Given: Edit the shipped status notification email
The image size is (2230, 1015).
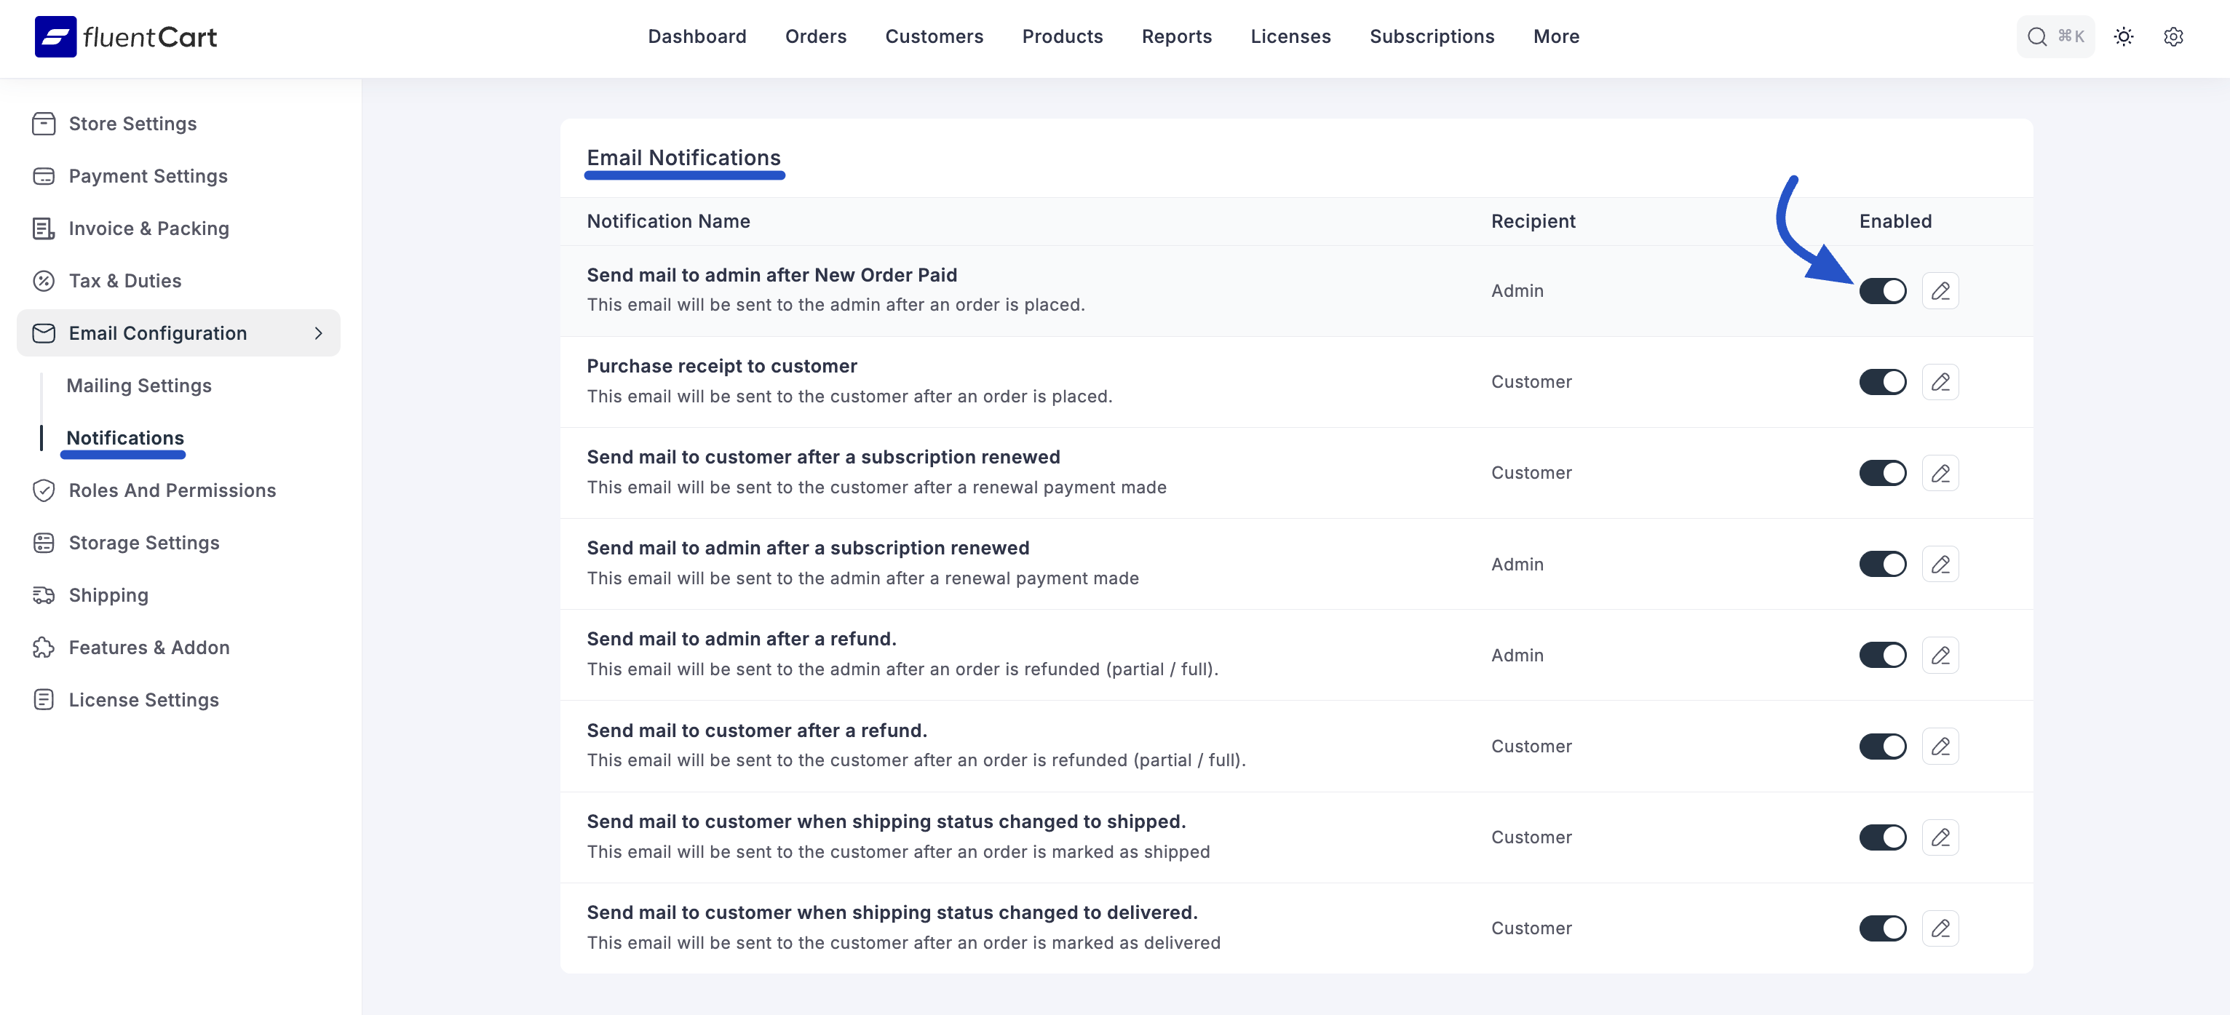Looking at the screenshot, I should (1940, 837).
